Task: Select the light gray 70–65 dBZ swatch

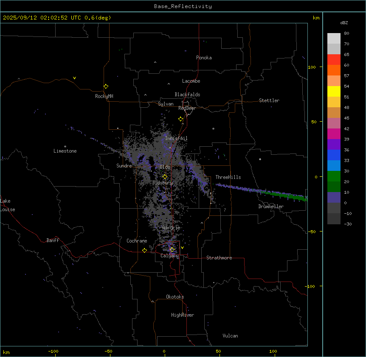Action: [334, 49]
